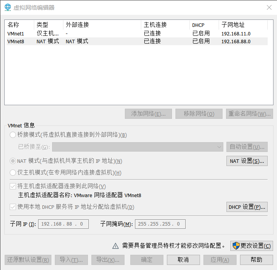277x270 pixels.
Task: Click 重命名网络(W)... button
Action: [249, 114]
